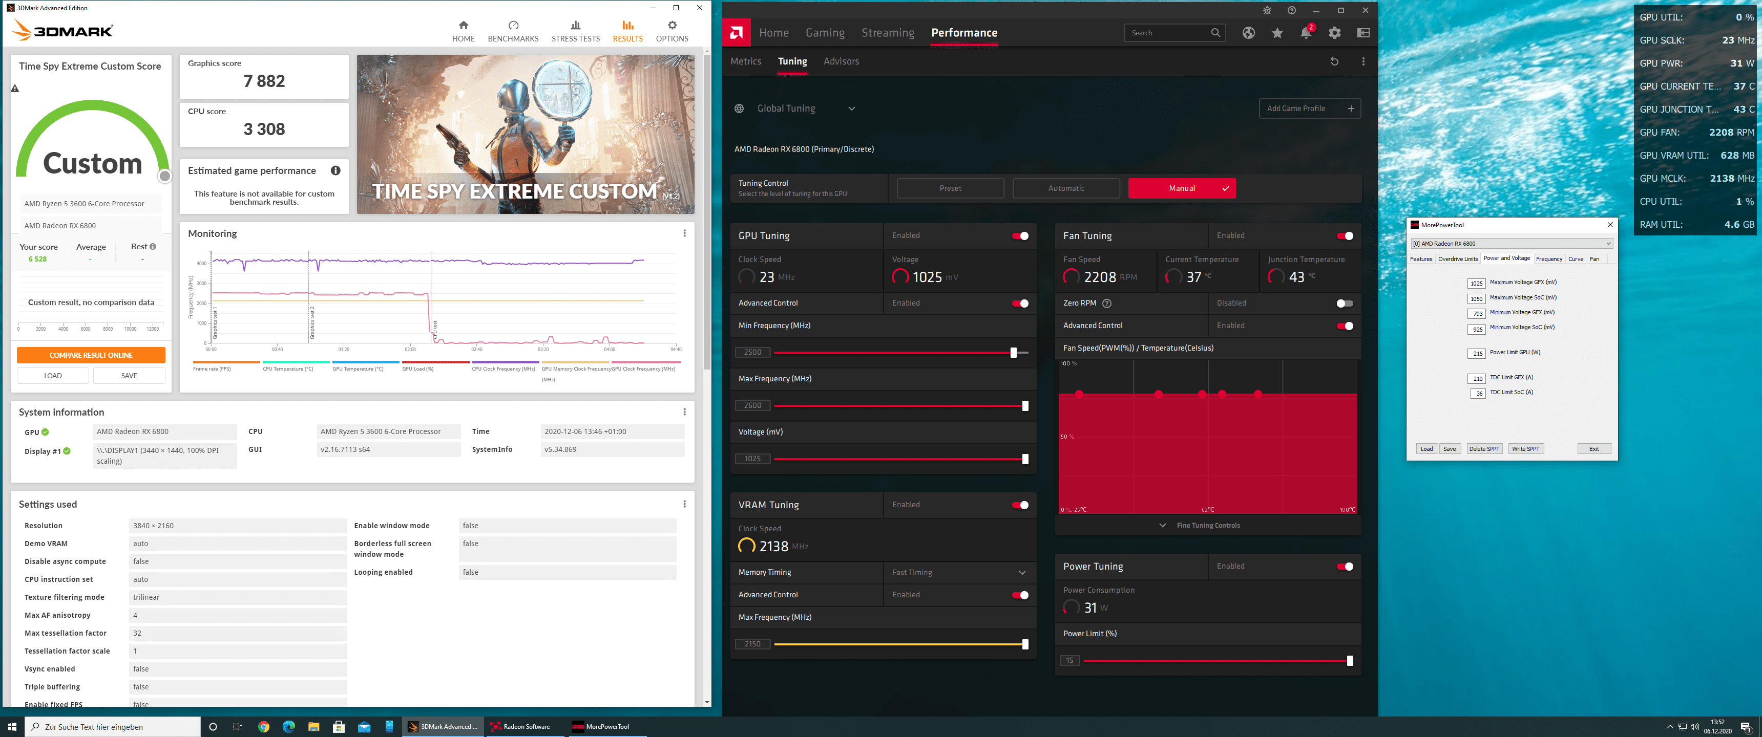Open Monitoring panel three-dot menu
The image size is (1762, 737).
[684, 233]
